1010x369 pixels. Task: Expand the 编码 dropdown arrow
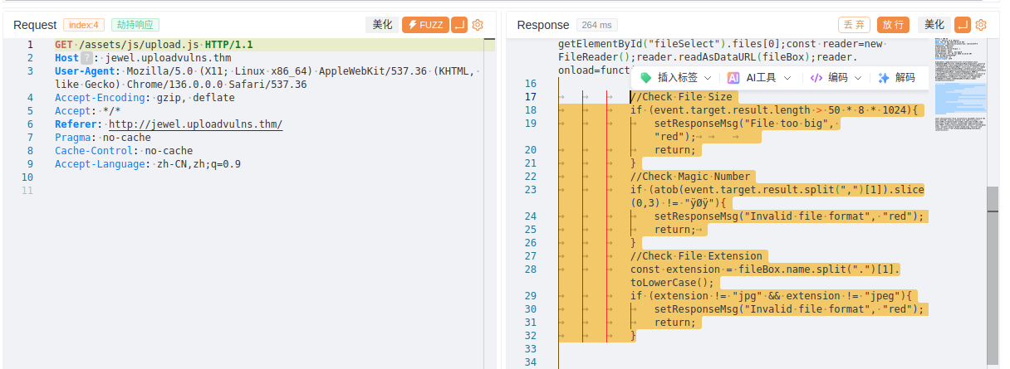[859, 78]
